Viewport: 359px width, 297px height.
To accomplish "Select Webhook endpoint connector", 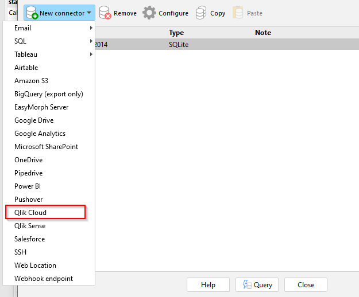I will [49, 279].
